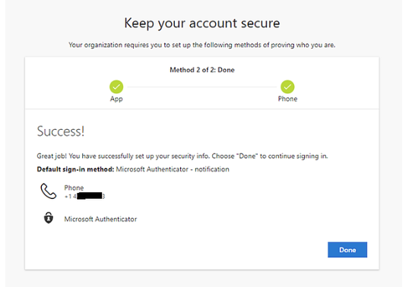Screen dimensions: 409x287
Task: Click the phone handset icon
Action: [x=48, y=191]
